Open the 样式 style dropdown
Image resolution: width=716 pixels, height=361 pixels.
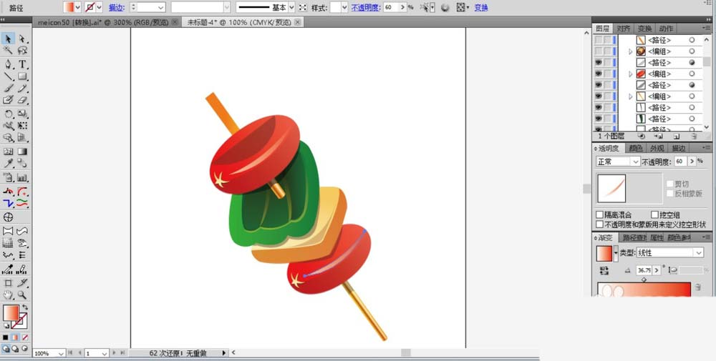(x=344, y=7)
